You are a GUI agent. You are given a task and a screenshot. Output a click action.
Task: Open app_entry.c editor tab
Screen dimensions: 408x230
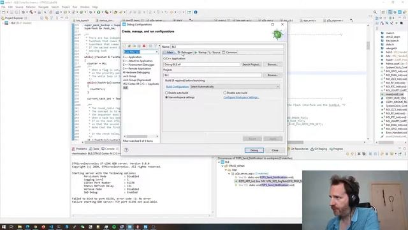point(309,20)
